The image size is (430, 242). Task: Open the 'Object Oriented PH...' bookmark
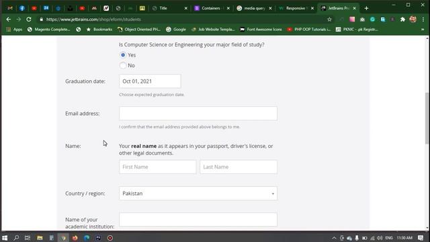(x=139, y=30)
